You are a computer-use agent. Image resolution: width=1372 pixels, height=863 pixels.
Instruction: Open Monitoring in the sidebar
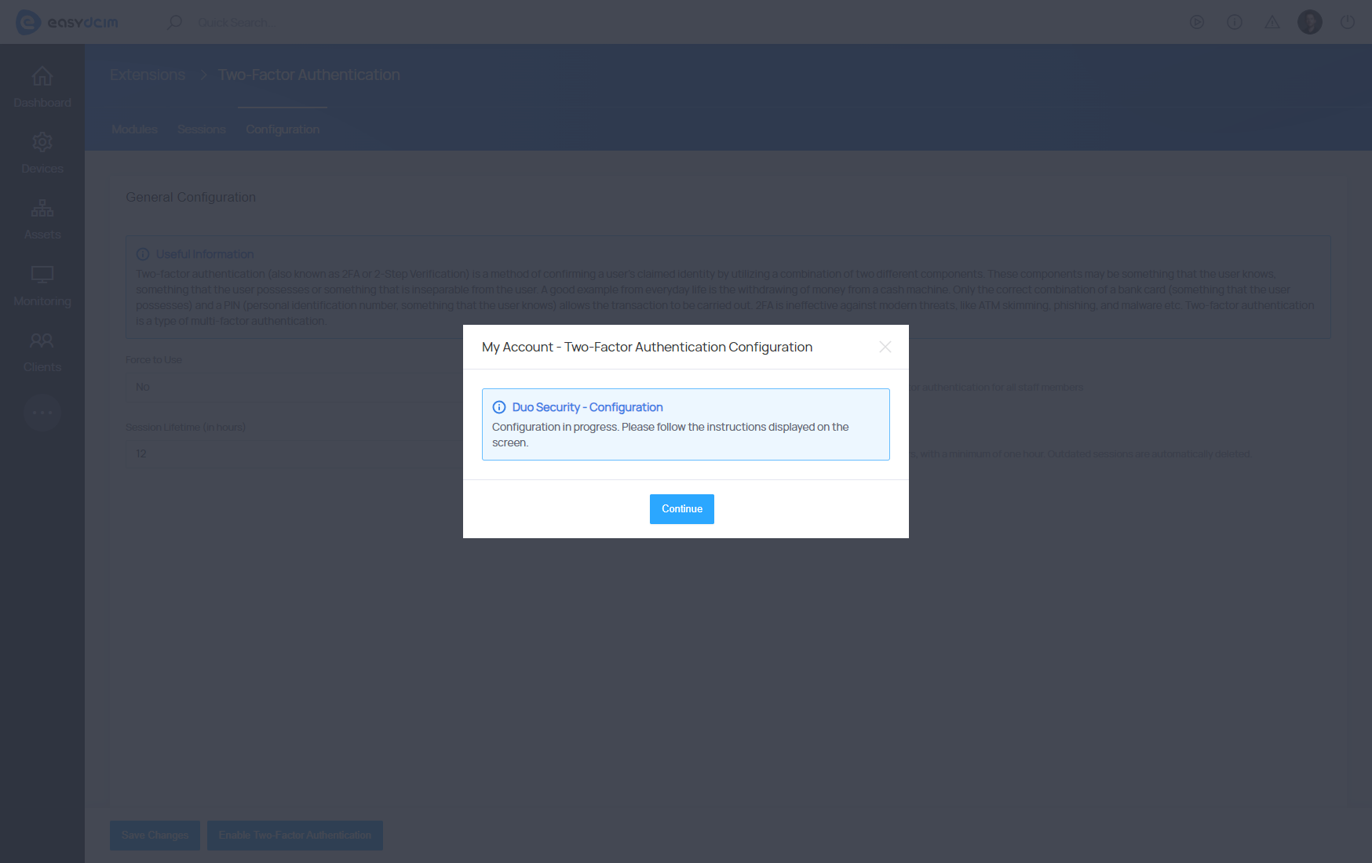point(42,286)
